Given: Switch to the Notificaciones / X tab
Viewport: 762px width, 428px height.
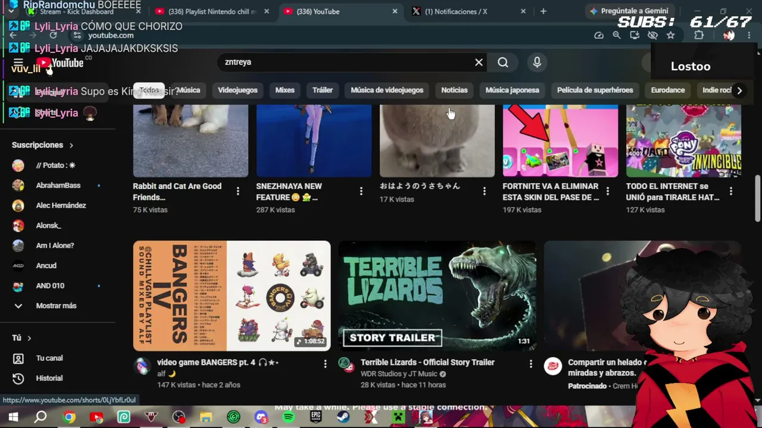Looking at the screenshot, I should pyautogui.click(x=468, y=11).
